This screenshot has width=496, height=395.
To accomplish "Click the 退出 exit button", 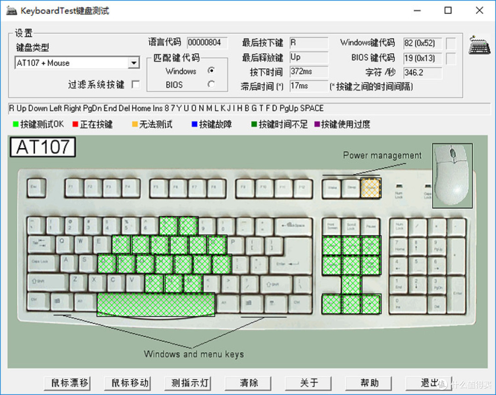I will 429,383.
